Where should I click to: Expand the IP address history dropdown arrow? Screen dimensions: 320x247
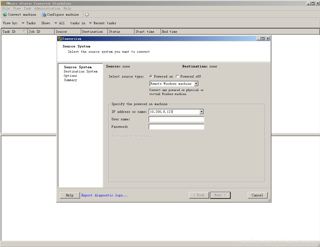(x=201, y=112)
